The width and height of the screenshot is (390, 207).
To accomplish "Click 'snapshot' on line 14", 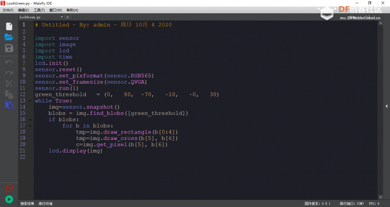I will (100, 107).
